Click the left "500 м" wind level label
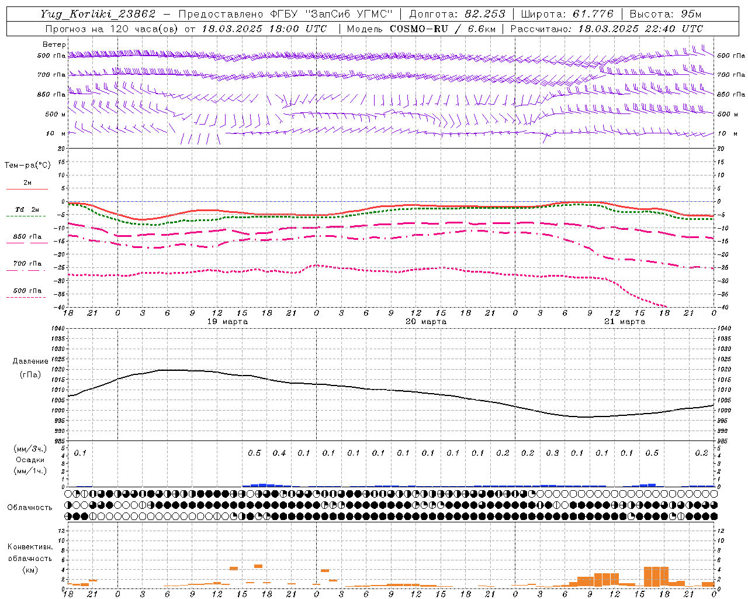Screen dimensions: 748x599 [56, 114]
